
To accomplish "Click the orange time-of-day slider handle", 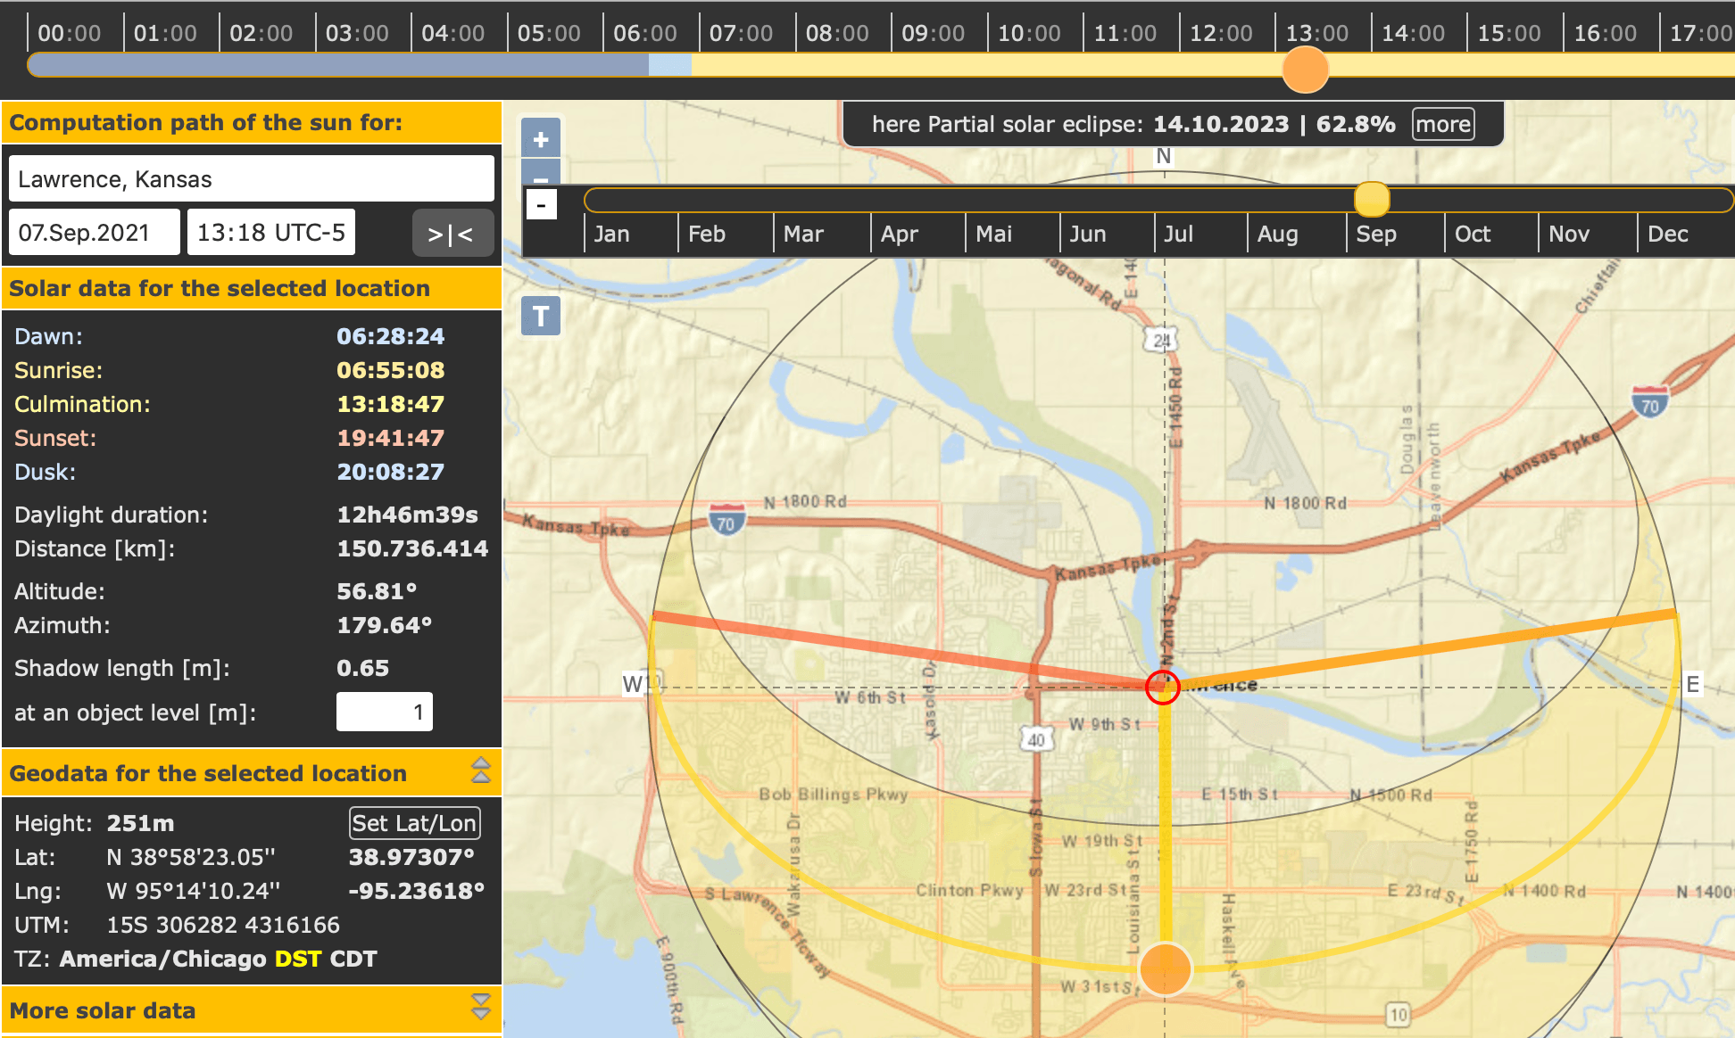I will 1305,69.
